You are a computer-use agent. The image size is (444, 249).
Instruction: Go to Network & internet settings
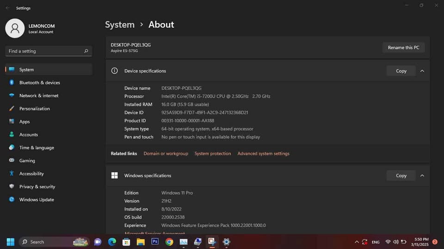tap(49, 95)
